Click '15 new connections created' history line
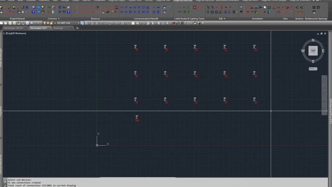 [24, 182]
